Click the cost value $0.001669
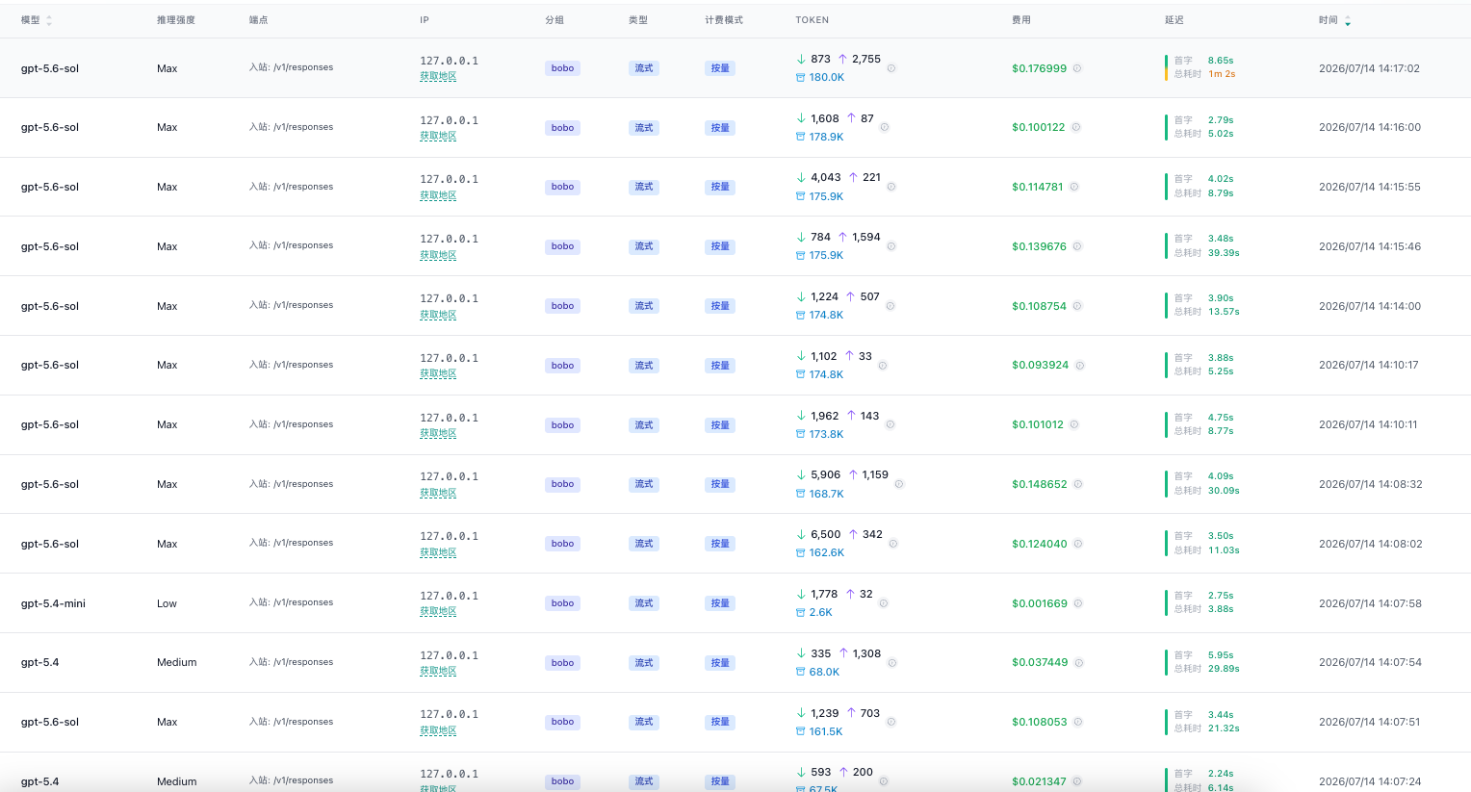This screenshot has width=1471, height=792. click(1040, 603)
